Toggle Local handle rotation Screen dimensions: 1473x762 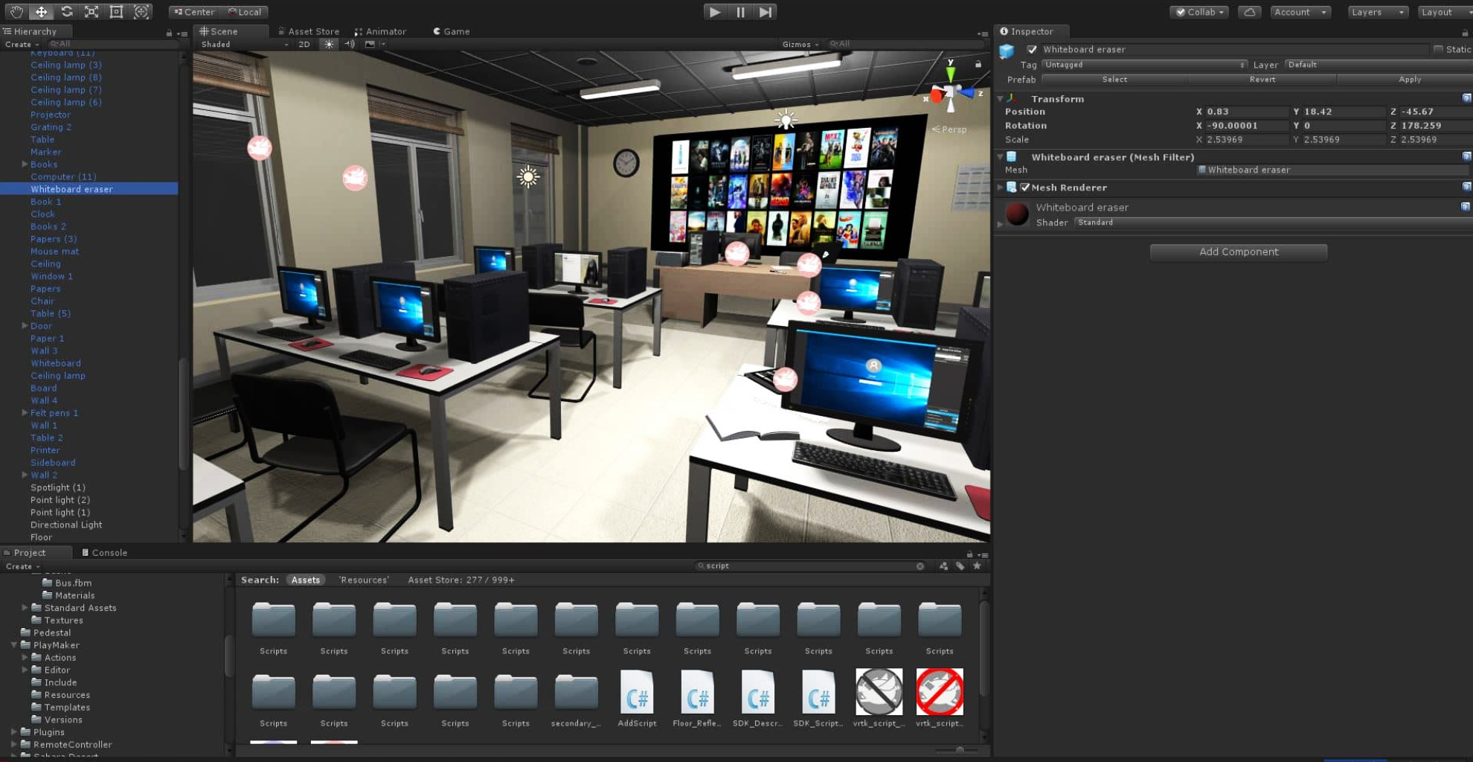coord(244,12)
